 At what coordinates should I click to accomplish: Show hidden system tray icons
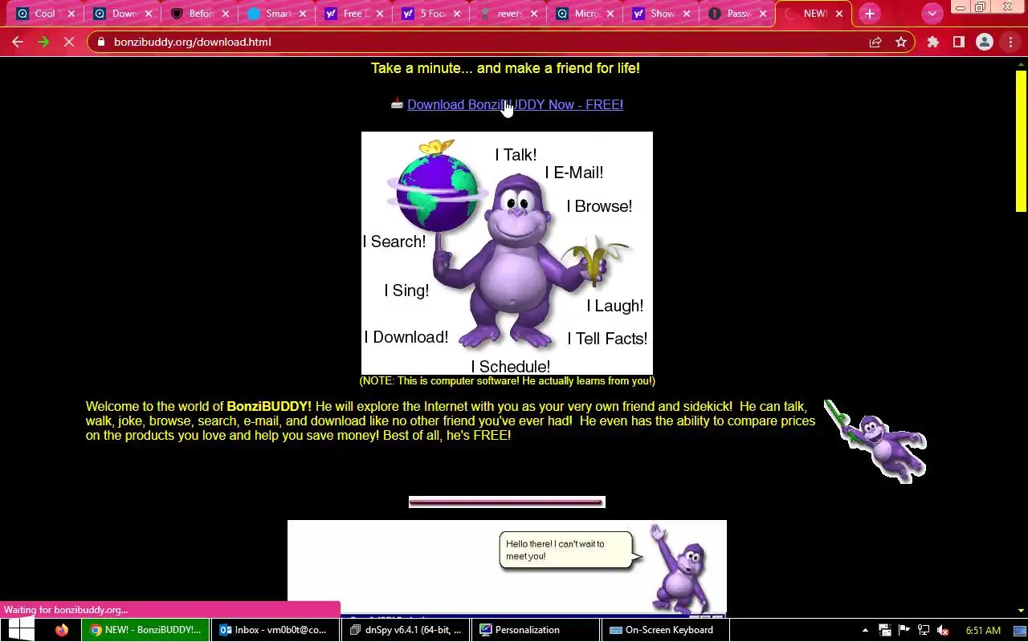click(865, 630)
